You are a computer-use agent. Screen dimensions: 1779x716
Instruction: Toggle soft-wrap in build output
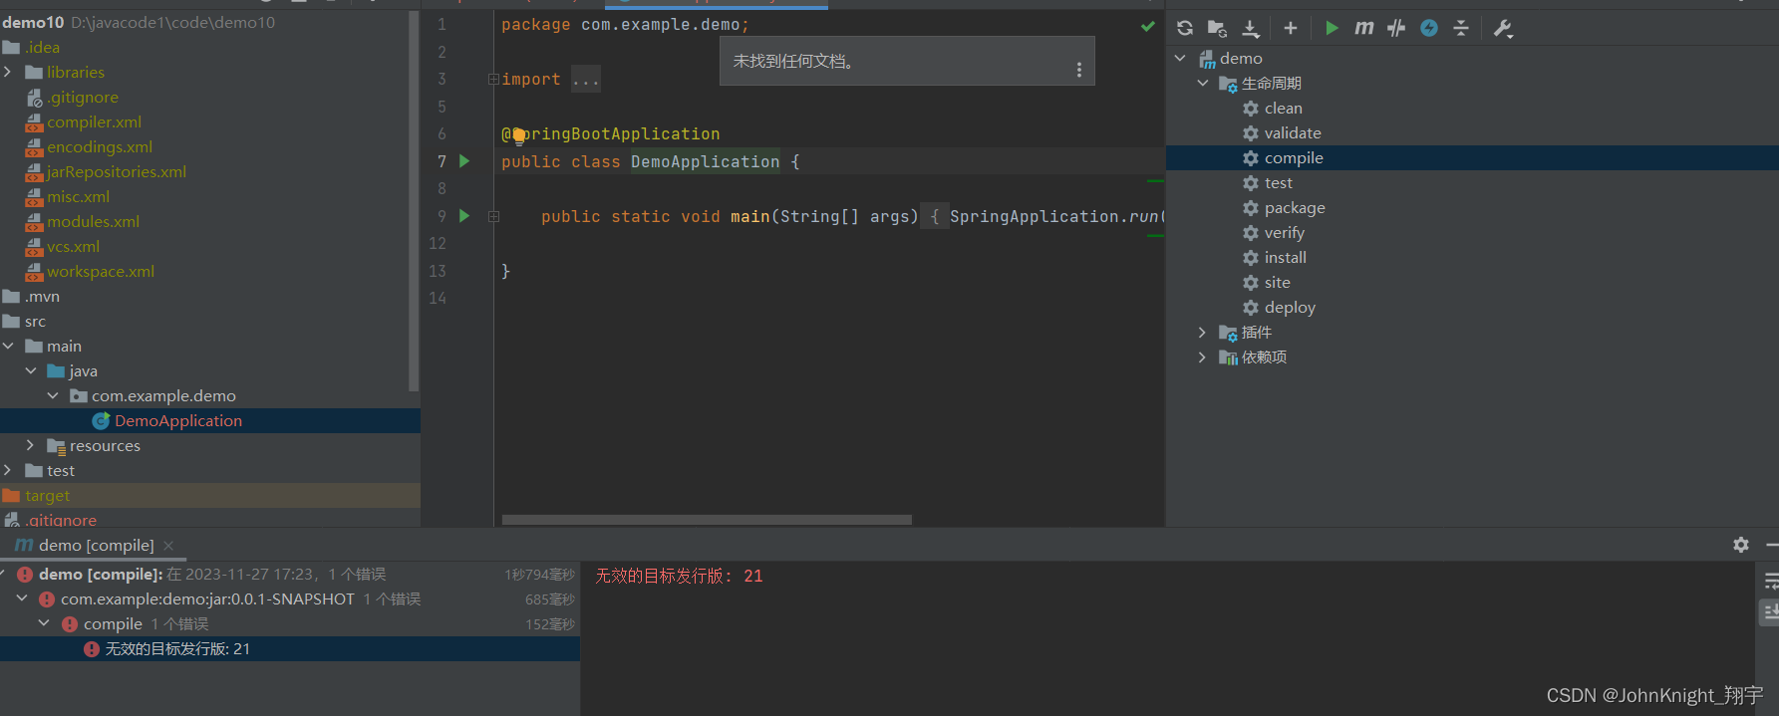[1770, 581]
